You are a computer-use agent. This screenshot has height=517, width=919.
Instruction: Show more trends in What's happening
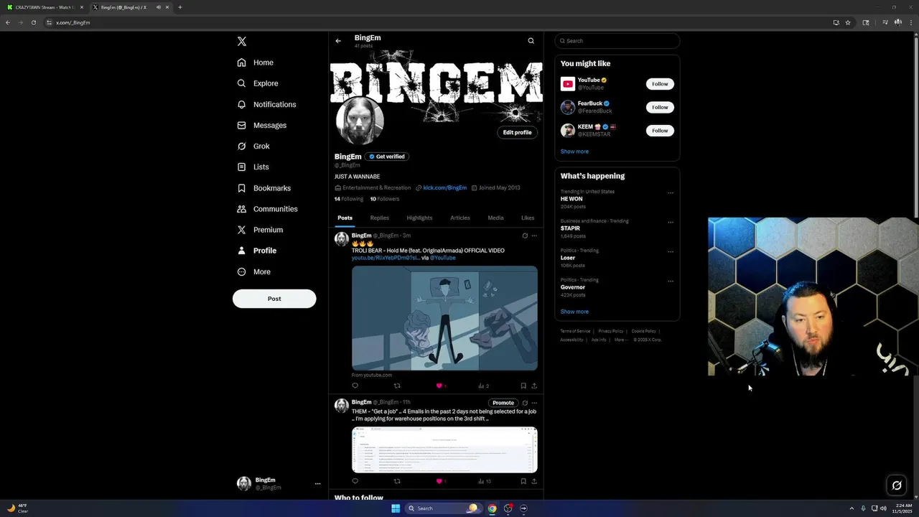click(574, 312)
